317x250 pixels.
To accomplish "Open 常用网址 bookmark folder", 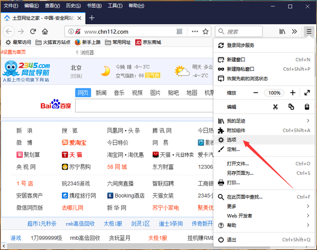I will (x=118, y=42).
